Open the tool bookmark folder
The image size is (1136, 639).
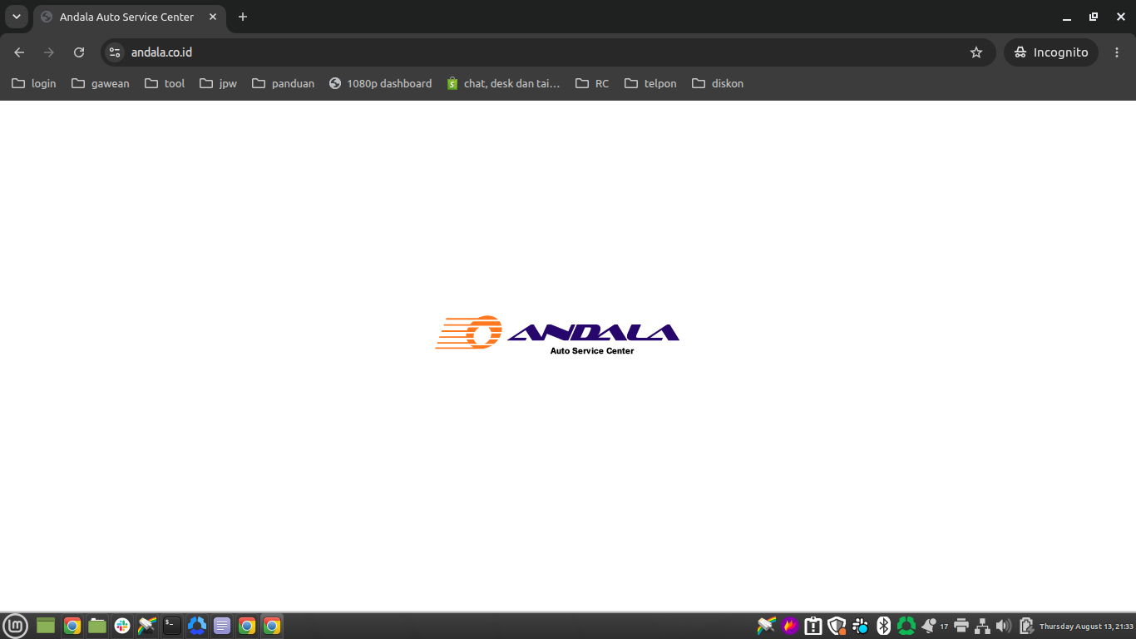(x=165, y=83)
